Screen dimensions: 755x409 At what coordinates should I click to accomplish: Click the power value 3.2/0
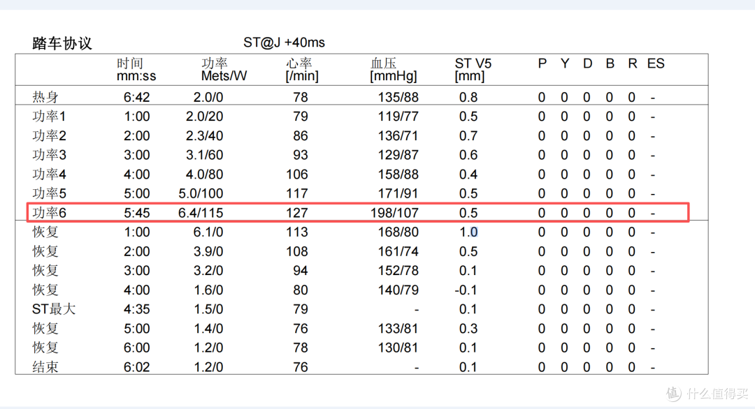[x=208, y=271]
